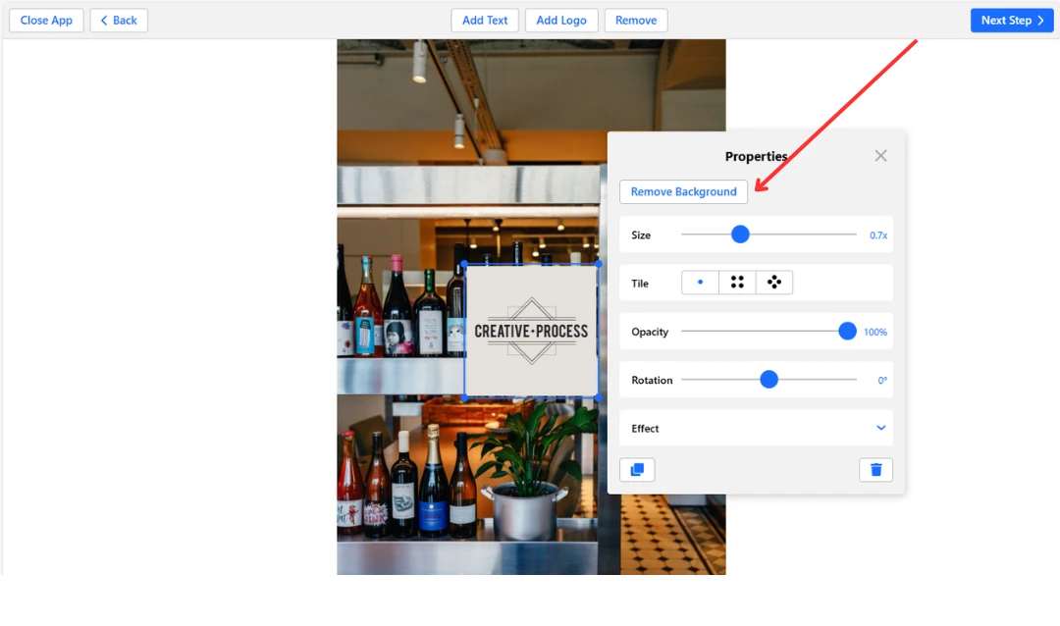Click Remove in the top toolbar
Viewport: 1060px width, 626px height.
point(636,21)
